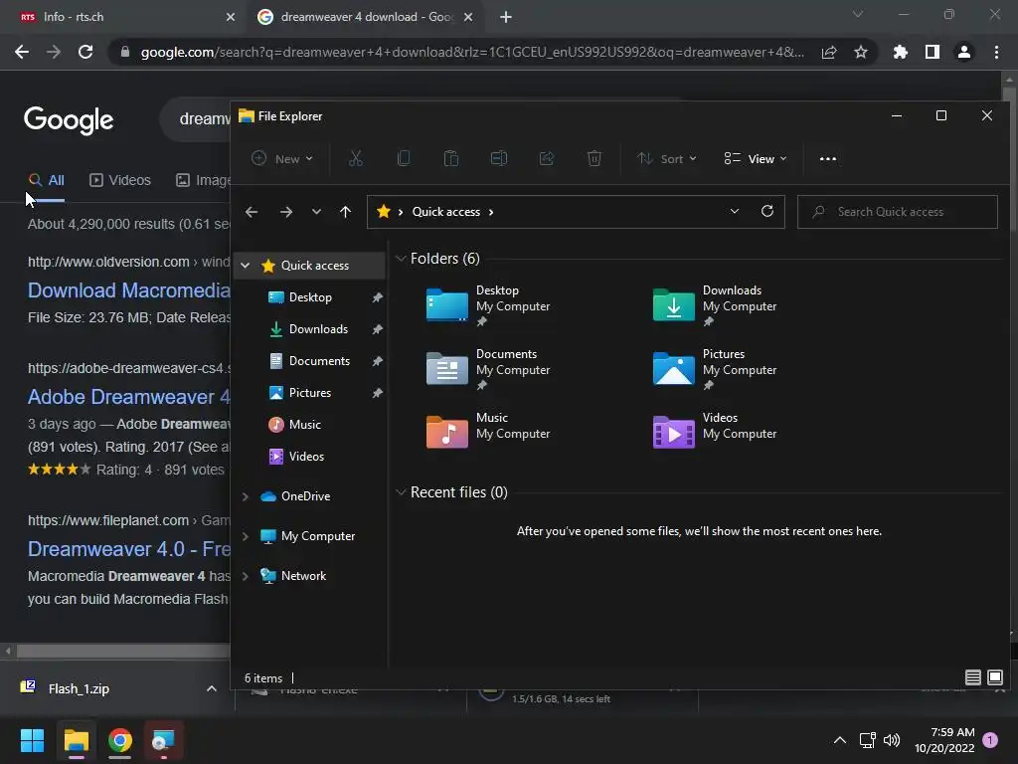Unpin Pictures from Quick access sidebar
1018x764 pixels.
[x=377, y=393]
